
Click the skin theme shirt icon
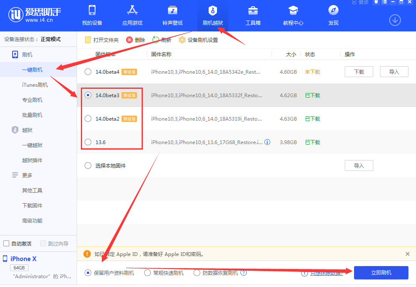376,2
